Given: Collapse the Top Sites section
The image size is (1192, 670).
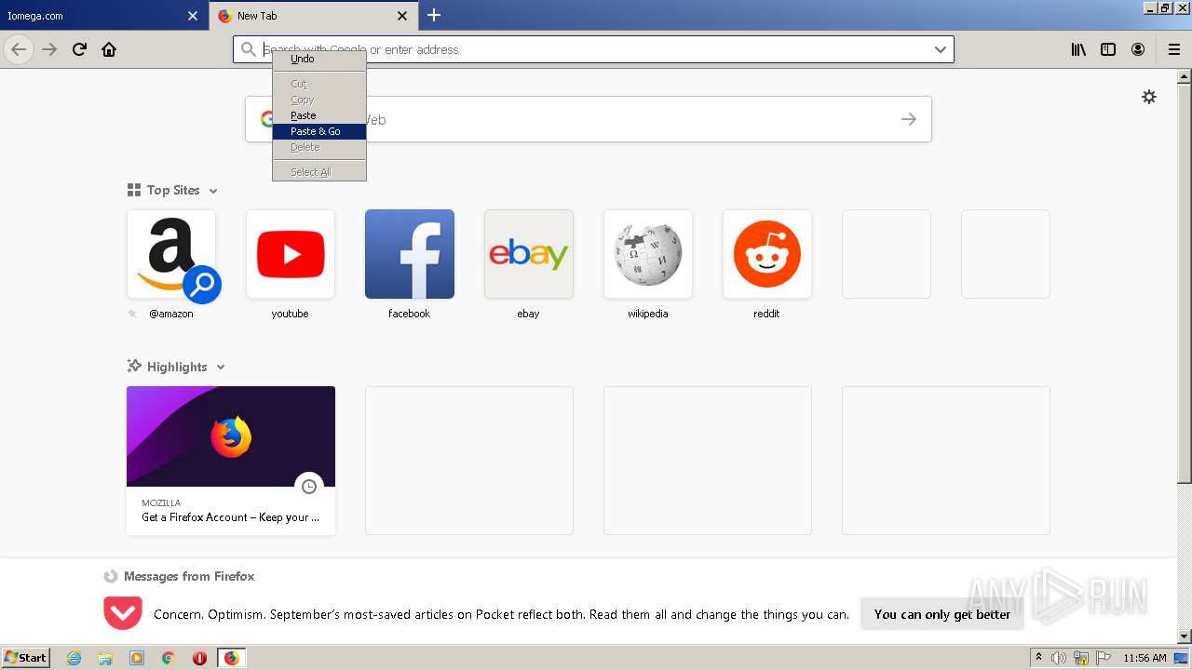Looking at the screenshot, I should tap(213, 191).
